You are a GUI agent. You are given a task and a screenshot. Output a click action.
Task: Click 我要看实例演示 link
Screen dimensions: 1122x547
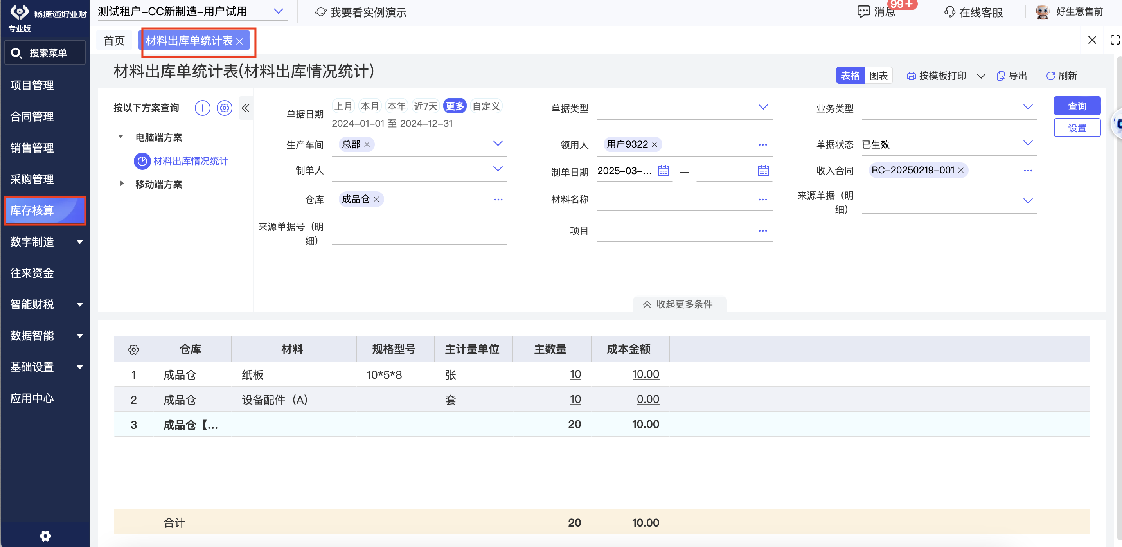361,12
